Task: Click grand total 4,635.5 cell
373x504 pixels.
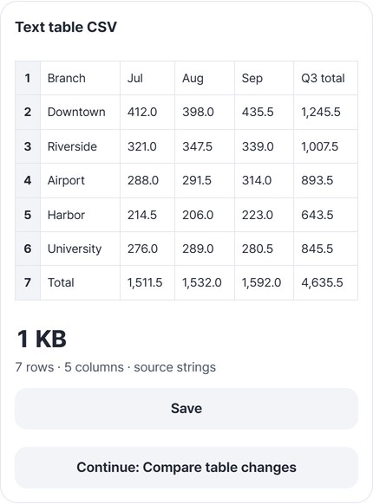Action: (x=325, y=283)
